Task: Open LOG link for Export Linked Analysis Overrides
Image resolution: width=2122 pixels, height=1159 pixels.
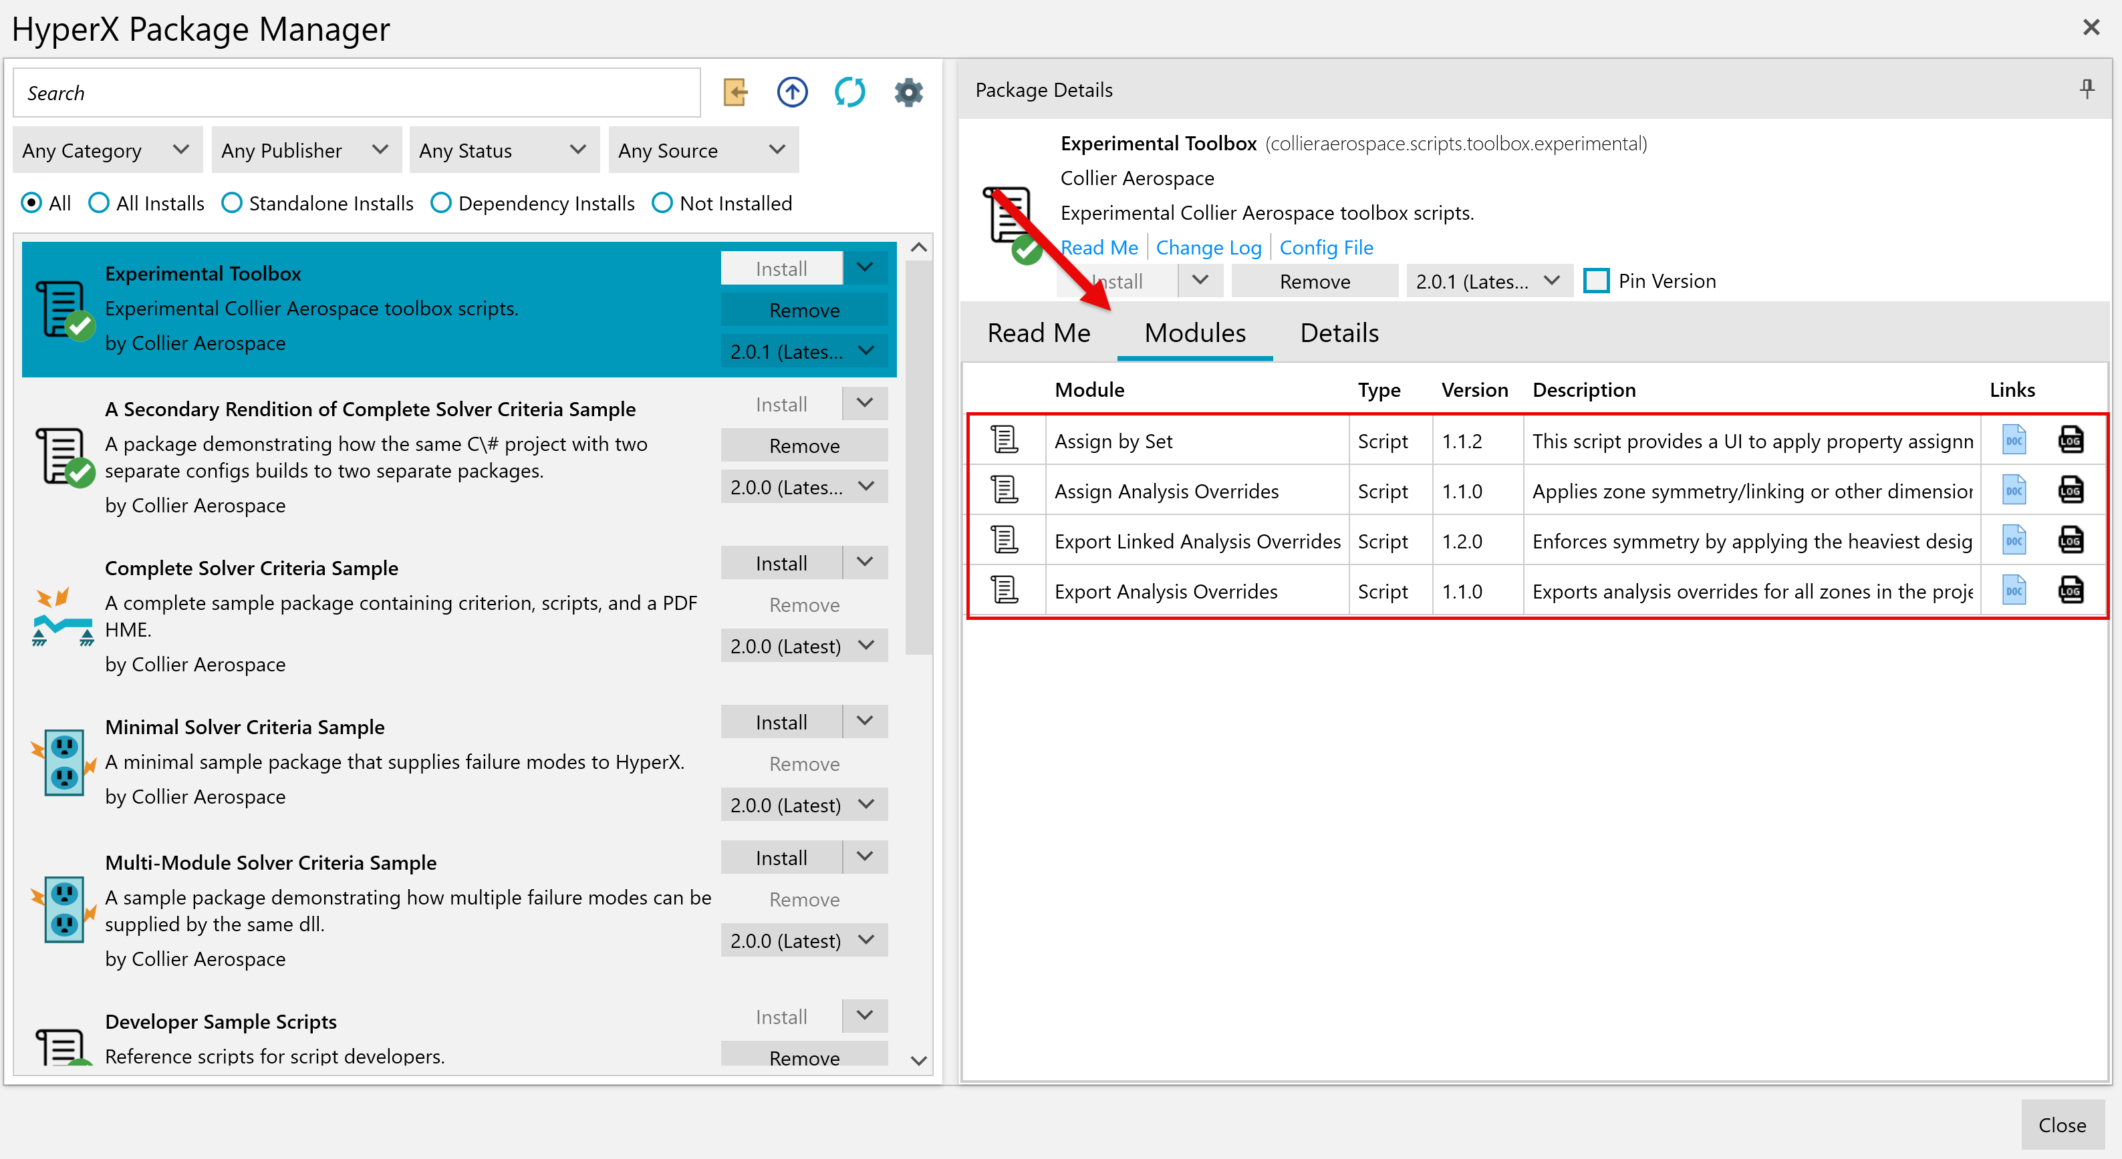Action: point(2071,541)
